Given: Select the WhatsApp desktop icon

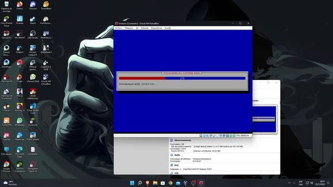Looking at the screenshot, I should coord(20,122).
